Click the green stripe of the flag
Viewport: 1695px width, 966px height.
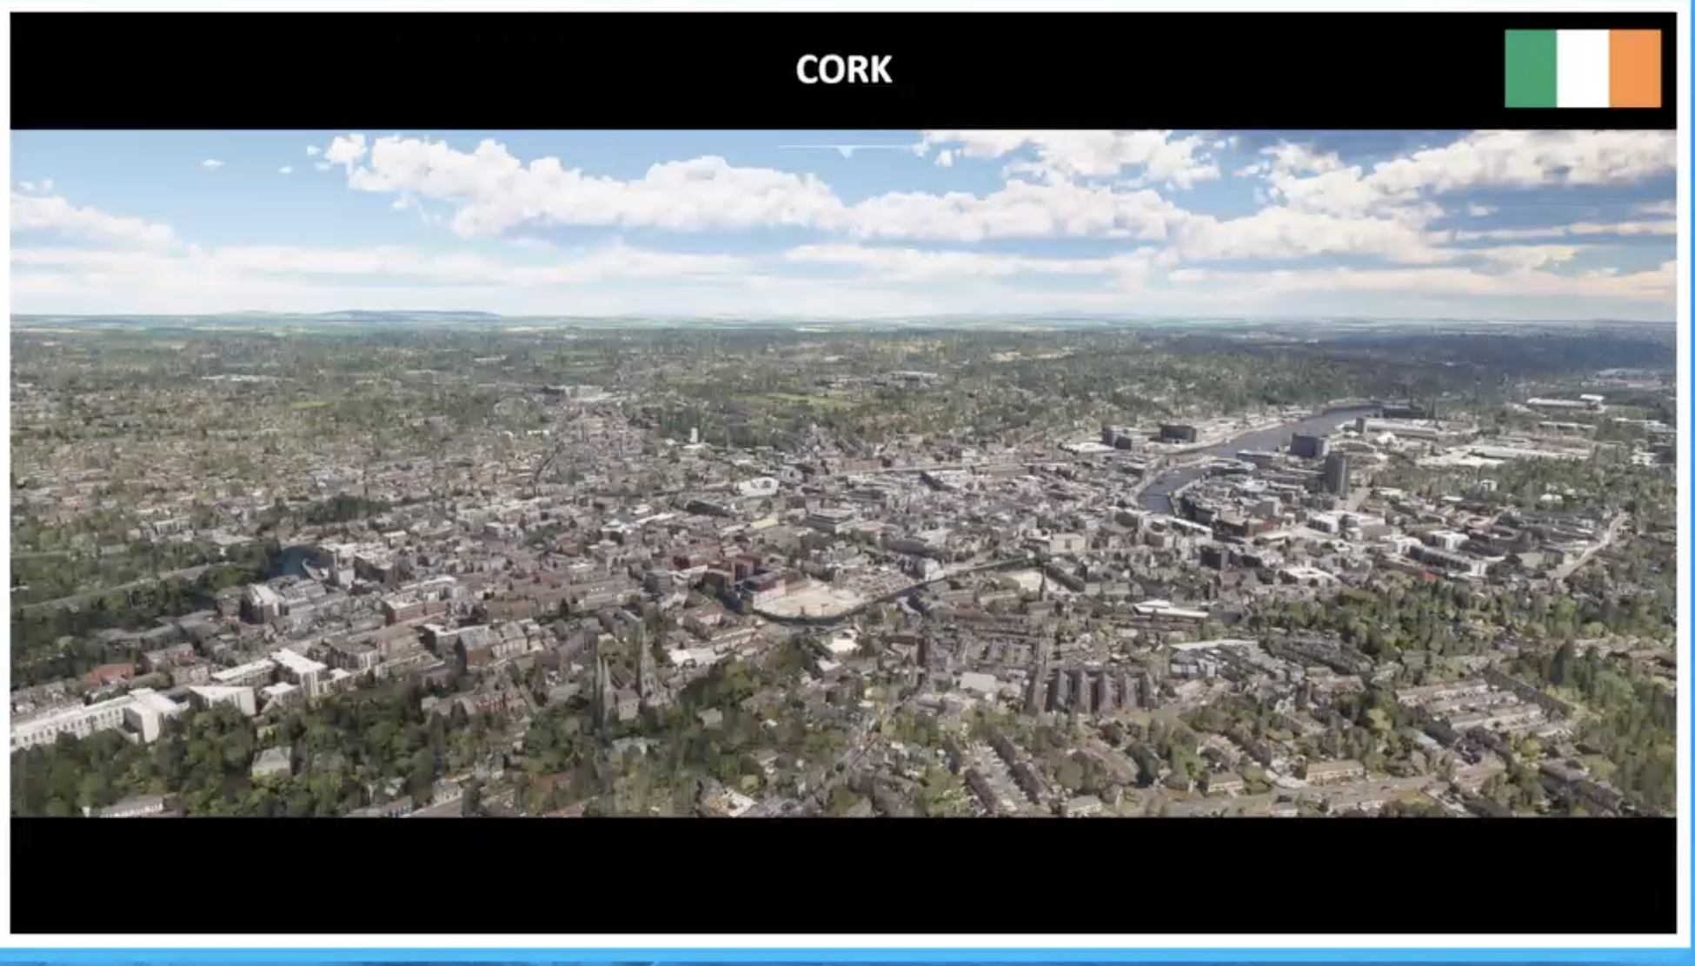pos(1531,69)
